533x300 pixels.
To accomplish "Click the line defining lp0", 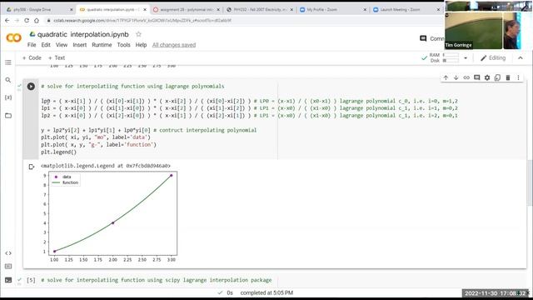I will coord(249,101).
